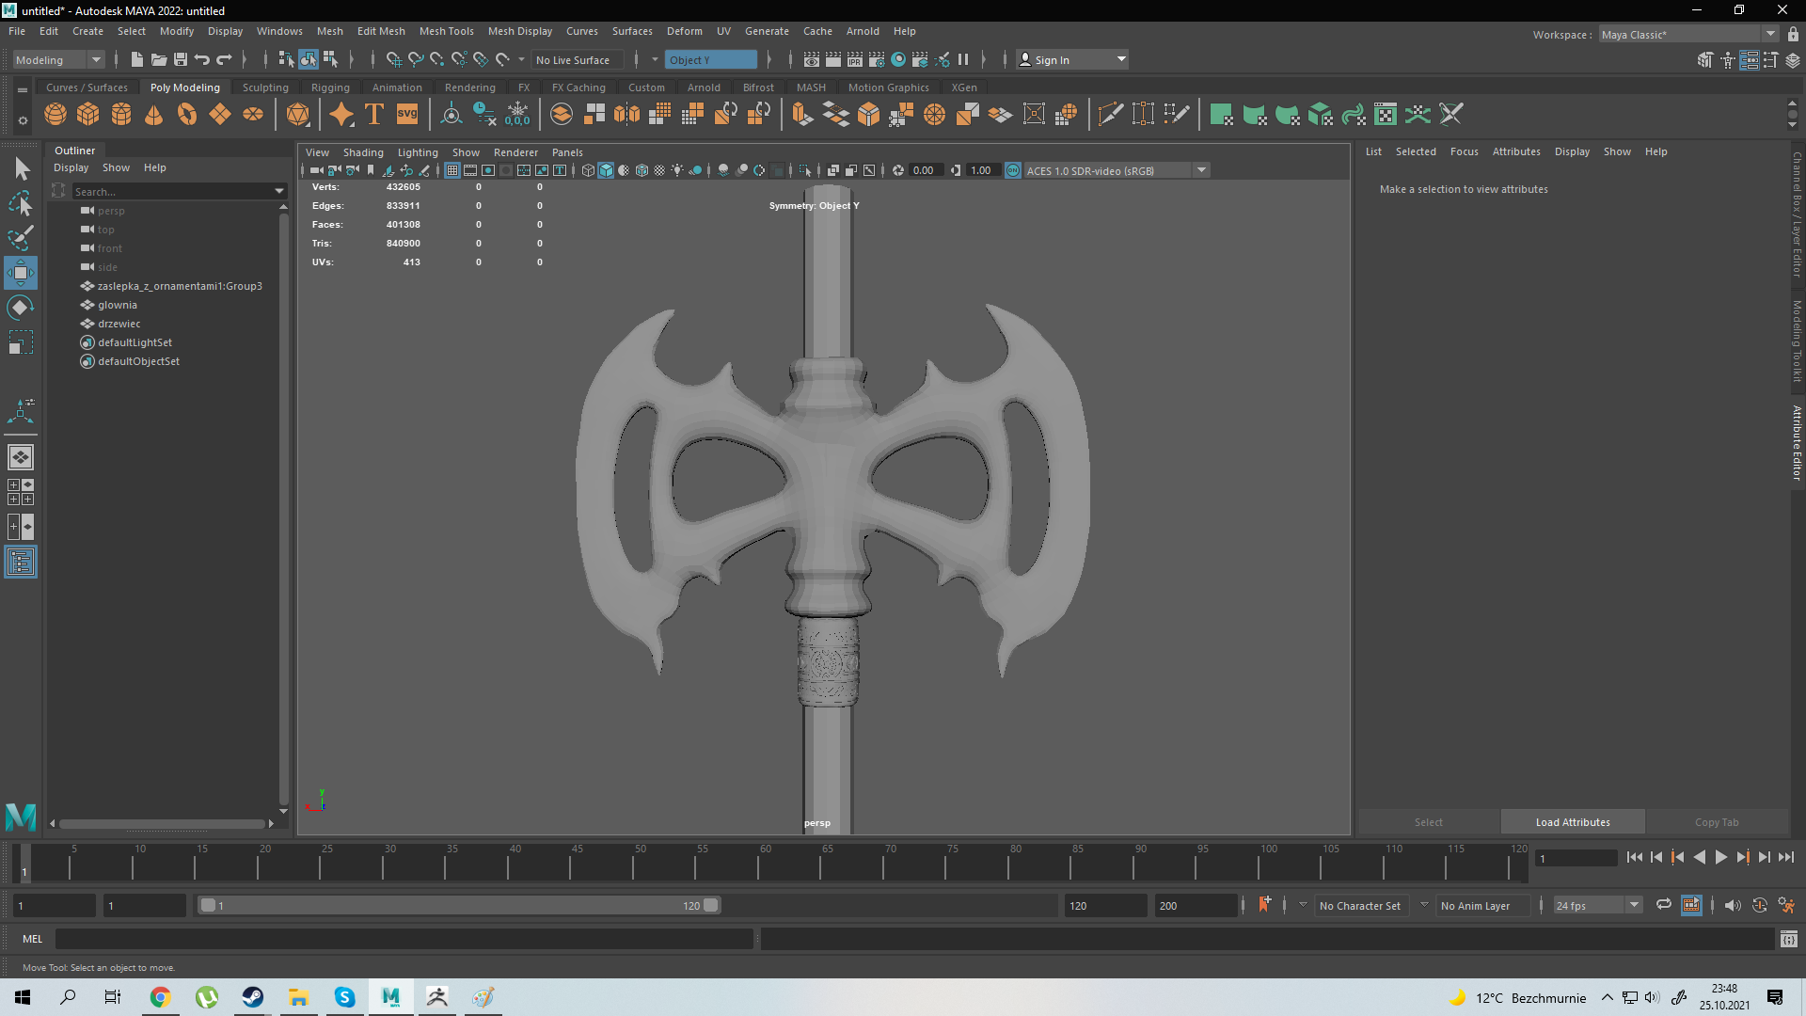Toggle playback loop button

tap(1663, 905)
